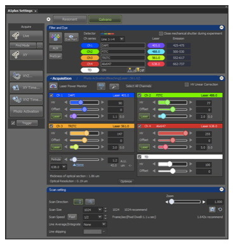Open the Ch series Line dropdown
This screenshot has width=233, height=244.
pos(112,39)
